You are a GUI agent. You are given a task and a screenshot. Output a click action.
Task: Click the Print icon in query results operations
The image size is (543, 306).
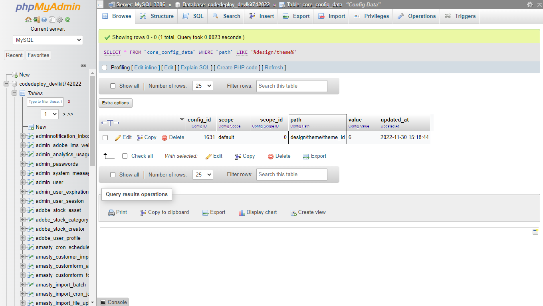tap(111, 213)
